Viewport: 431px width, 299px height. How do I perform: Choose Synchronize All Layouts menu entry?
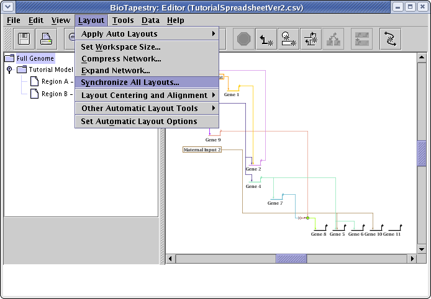pyautogui.click(x=130, y=82)
